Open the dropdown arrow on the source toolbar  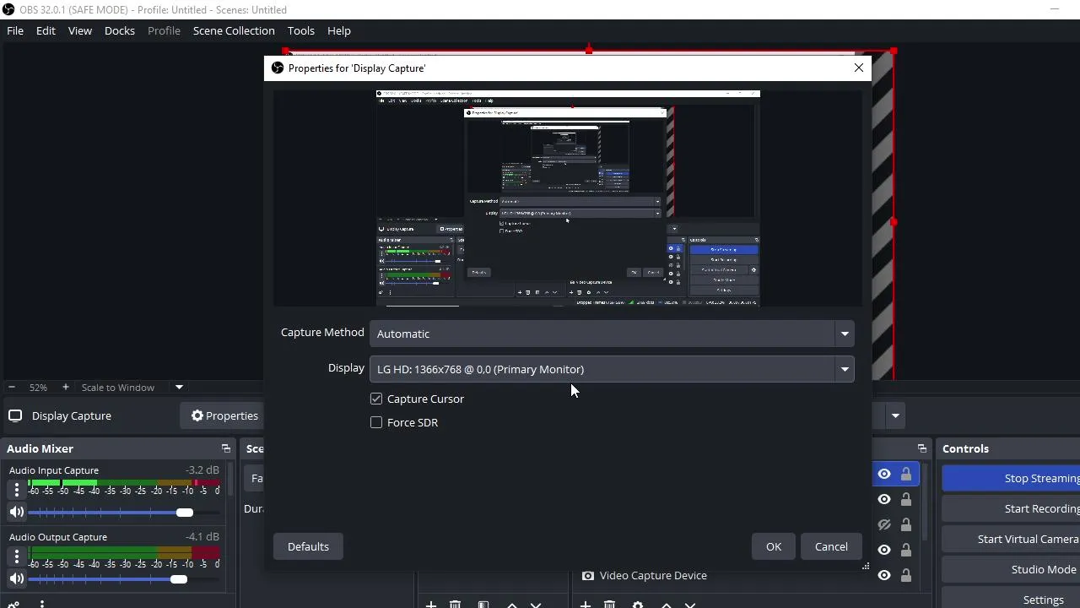[895, 415]
